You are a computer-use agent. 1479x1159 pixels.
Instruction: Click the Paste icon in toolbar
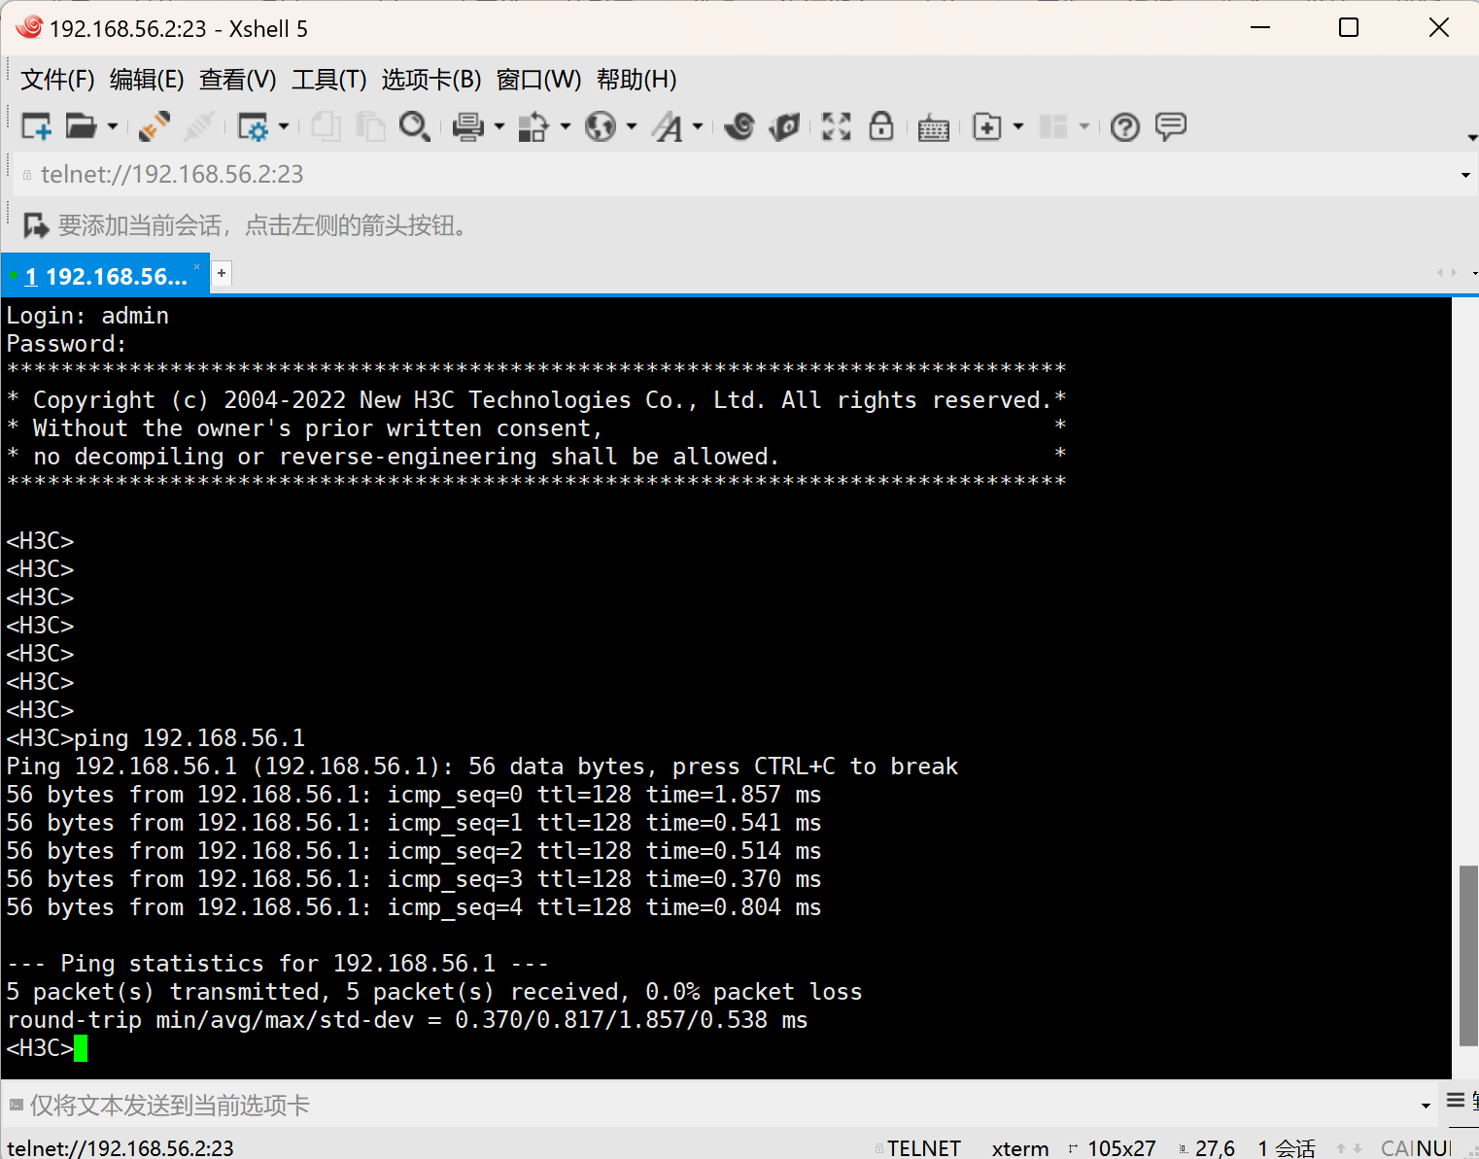pos(370,126)
